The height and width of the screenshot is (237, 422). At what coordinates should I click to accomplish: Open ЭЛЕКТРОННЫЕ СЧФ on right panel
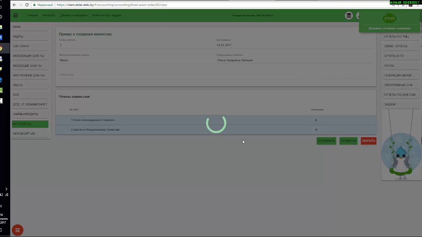coord(401,85)
